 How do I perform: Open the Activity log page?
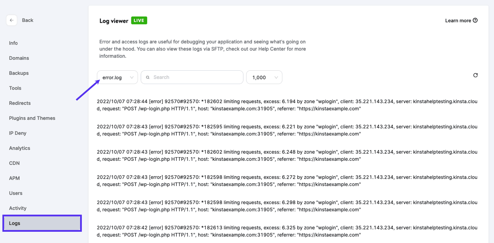[18, 208]
